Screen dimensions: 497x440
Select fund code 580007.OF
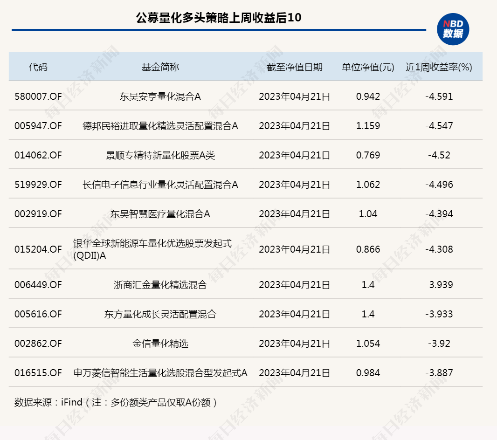tap(38, 96)
